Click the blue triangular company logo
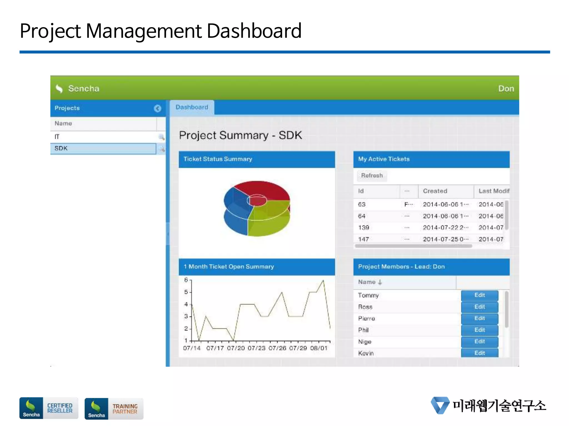Screen dimensions: 569x426 [x=440, y=405]
